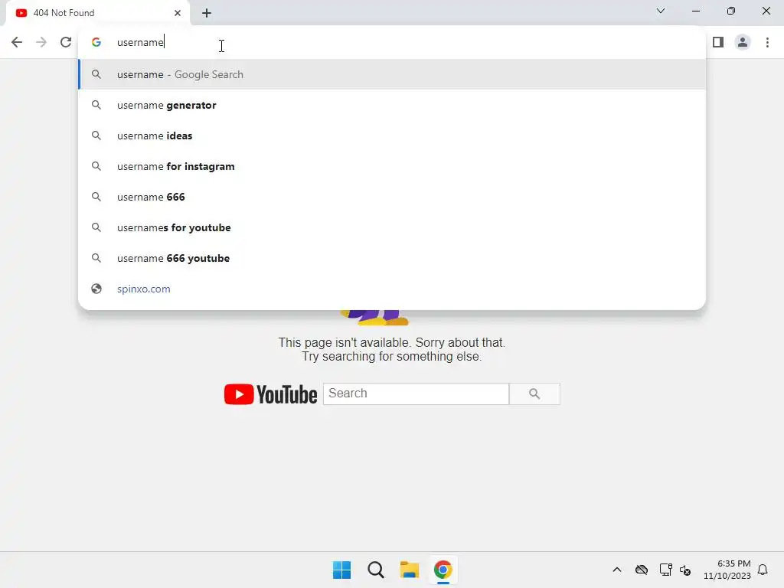This screenshot has height=588, width=784.
Task: Click the network display tray icon
Action: [665, 570]
